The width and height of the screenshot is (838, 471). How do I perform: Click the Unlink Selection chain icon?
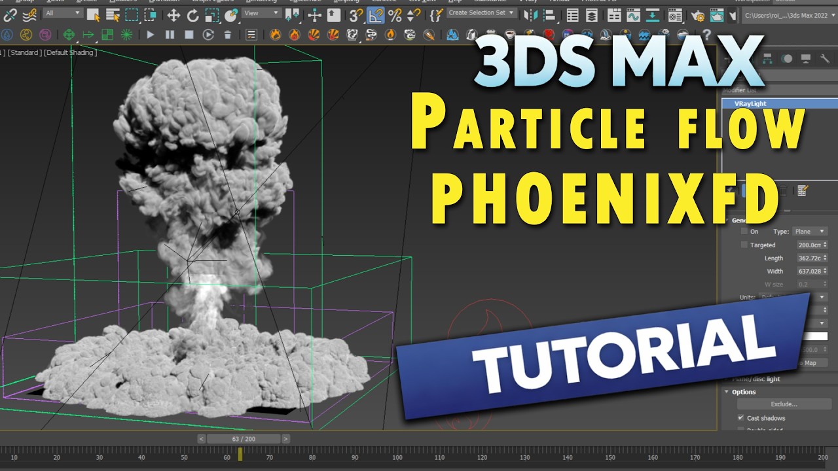coord(10,15)
